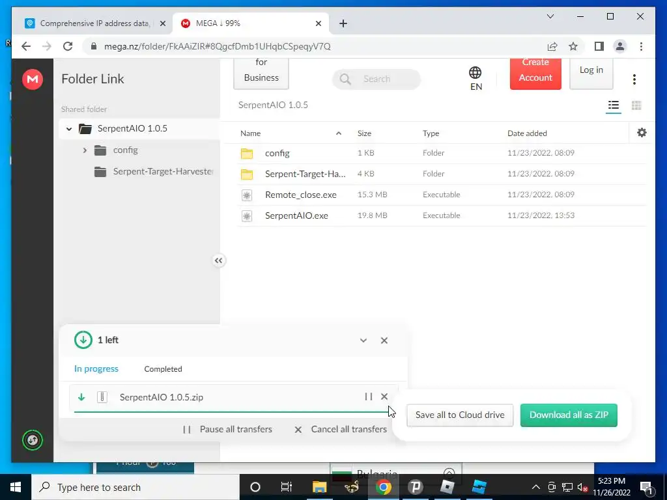Switch to list view layout
The image size is (667, 500).
(613, 105)
